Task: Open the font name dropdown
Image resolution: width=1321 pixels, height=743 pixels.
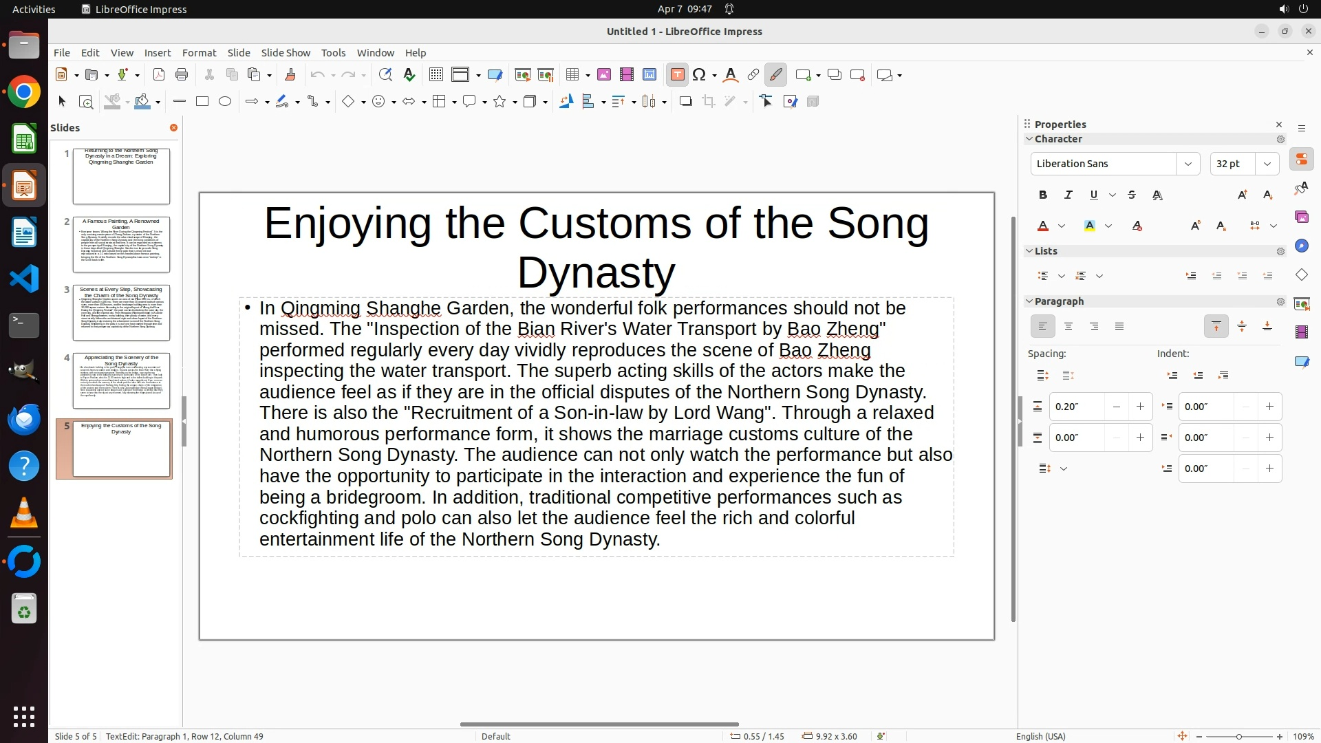Action: (1188, 164)
